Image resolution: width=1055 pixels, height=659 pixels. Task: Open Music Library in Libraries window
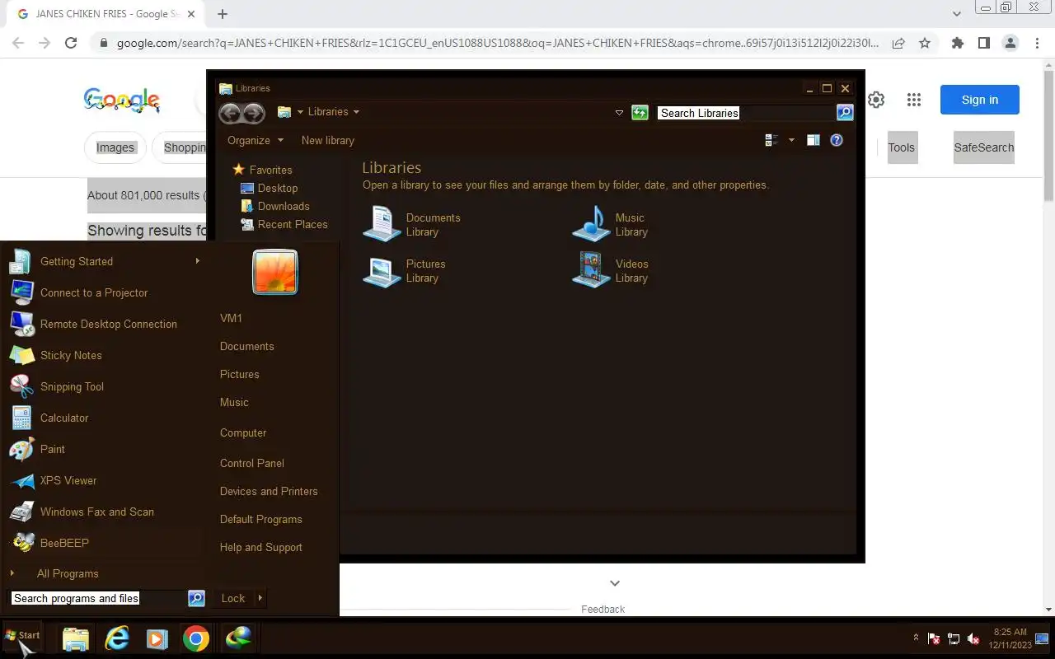pyautogui.click(x=611, y=224)
